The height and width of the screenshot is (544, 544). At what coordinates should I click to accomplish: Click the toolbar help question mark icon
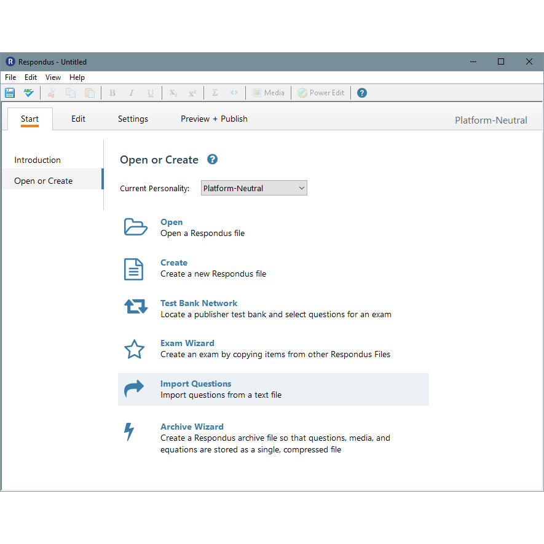[x=362, y=93]
